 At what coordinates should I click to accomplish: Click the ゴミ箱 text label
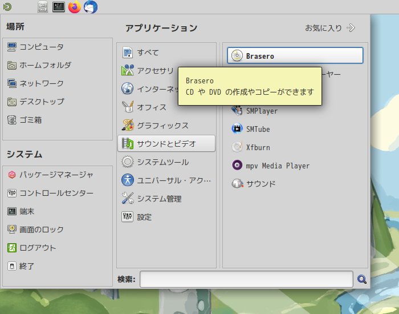[31, 120]
